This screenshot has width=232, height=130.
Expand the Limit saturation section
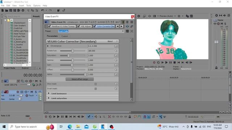49,98
